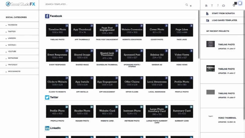
Task: Open the Offer Claims template
Action: point(132,83)
